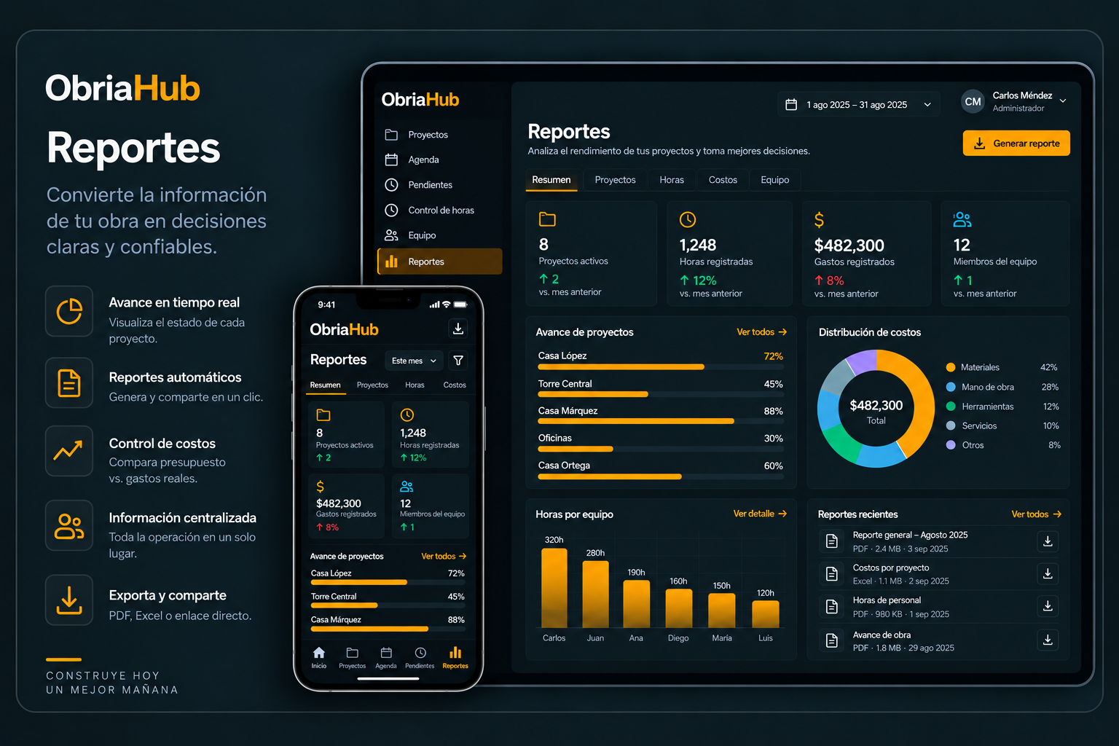
Task: Tap Agenda in the phone bottom bar
Action: [x=386, y=657]
